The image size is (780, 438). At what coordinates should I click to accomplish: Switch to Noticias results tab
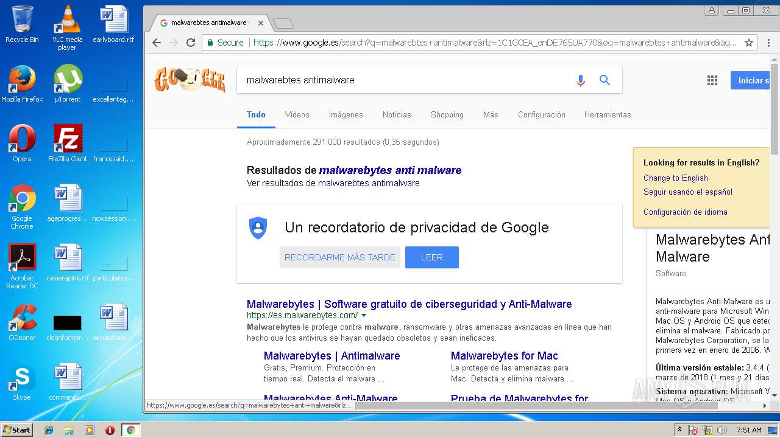point(397,114)
